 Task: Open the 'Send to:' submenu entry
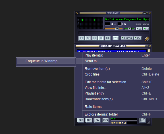(120, 61)
